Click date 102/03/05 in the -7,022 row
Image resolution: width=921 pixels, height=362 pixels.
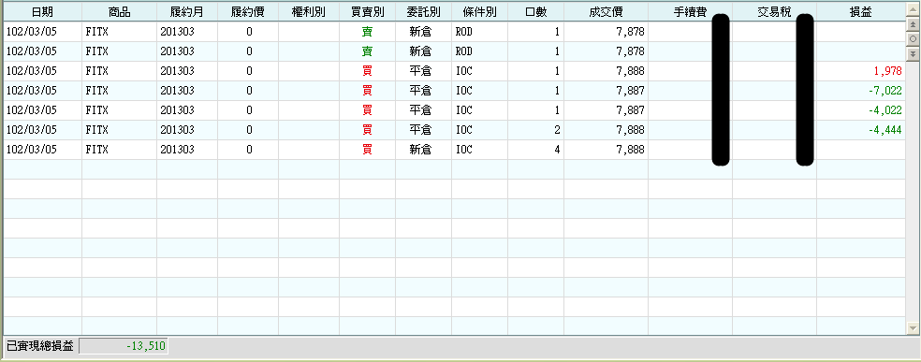click(x=32, y=91)
